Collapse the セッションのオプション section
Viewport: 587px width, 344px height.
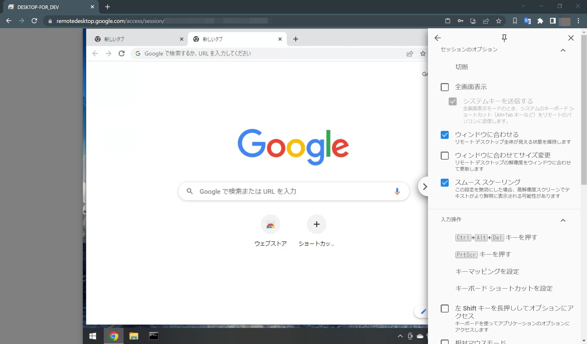563,50
